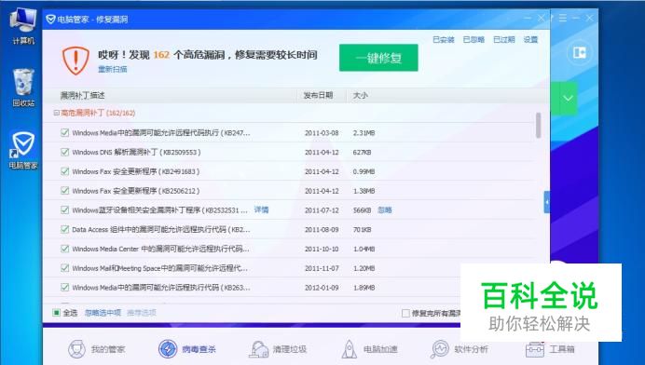The image size is (645, 365).
Task: Toggle the 全选 checkbox
Action: coord(56,313)
